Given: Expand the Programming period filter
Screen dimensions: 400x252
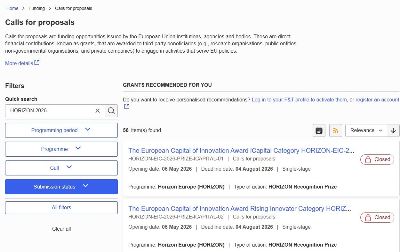Looking at the screenshot, I should [61, 130].
